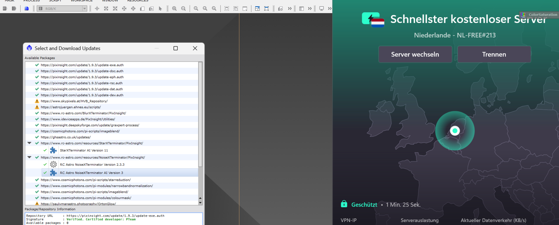Viewport: 559px width, 225px height.
Task: Click the package list scroll-up arrow
Action: click(200, 198)
